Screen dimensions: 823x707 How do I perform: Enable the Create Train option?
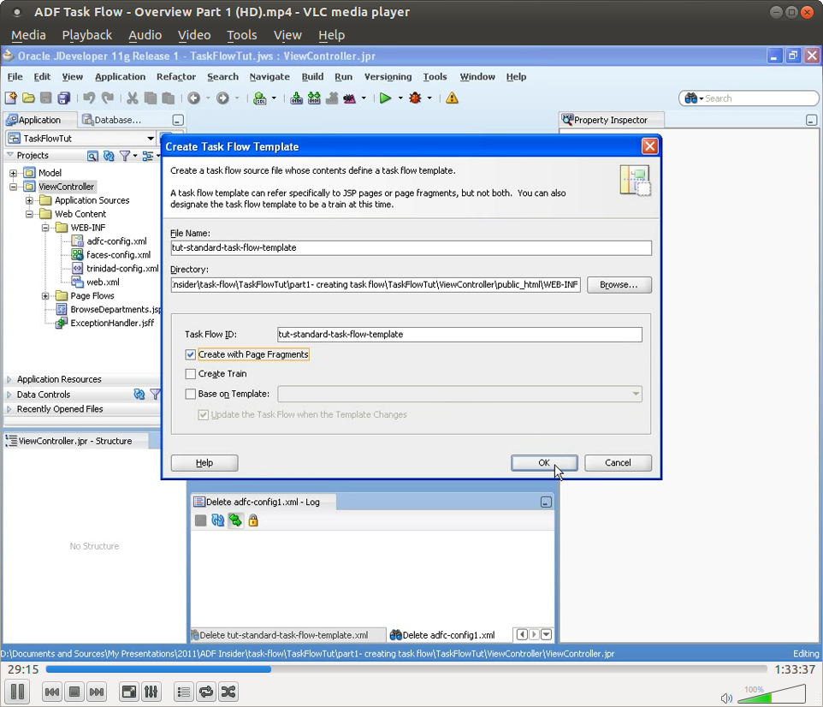[x=190, y=371]
